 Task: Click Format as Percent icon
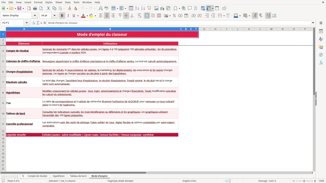tap(174, 16)
